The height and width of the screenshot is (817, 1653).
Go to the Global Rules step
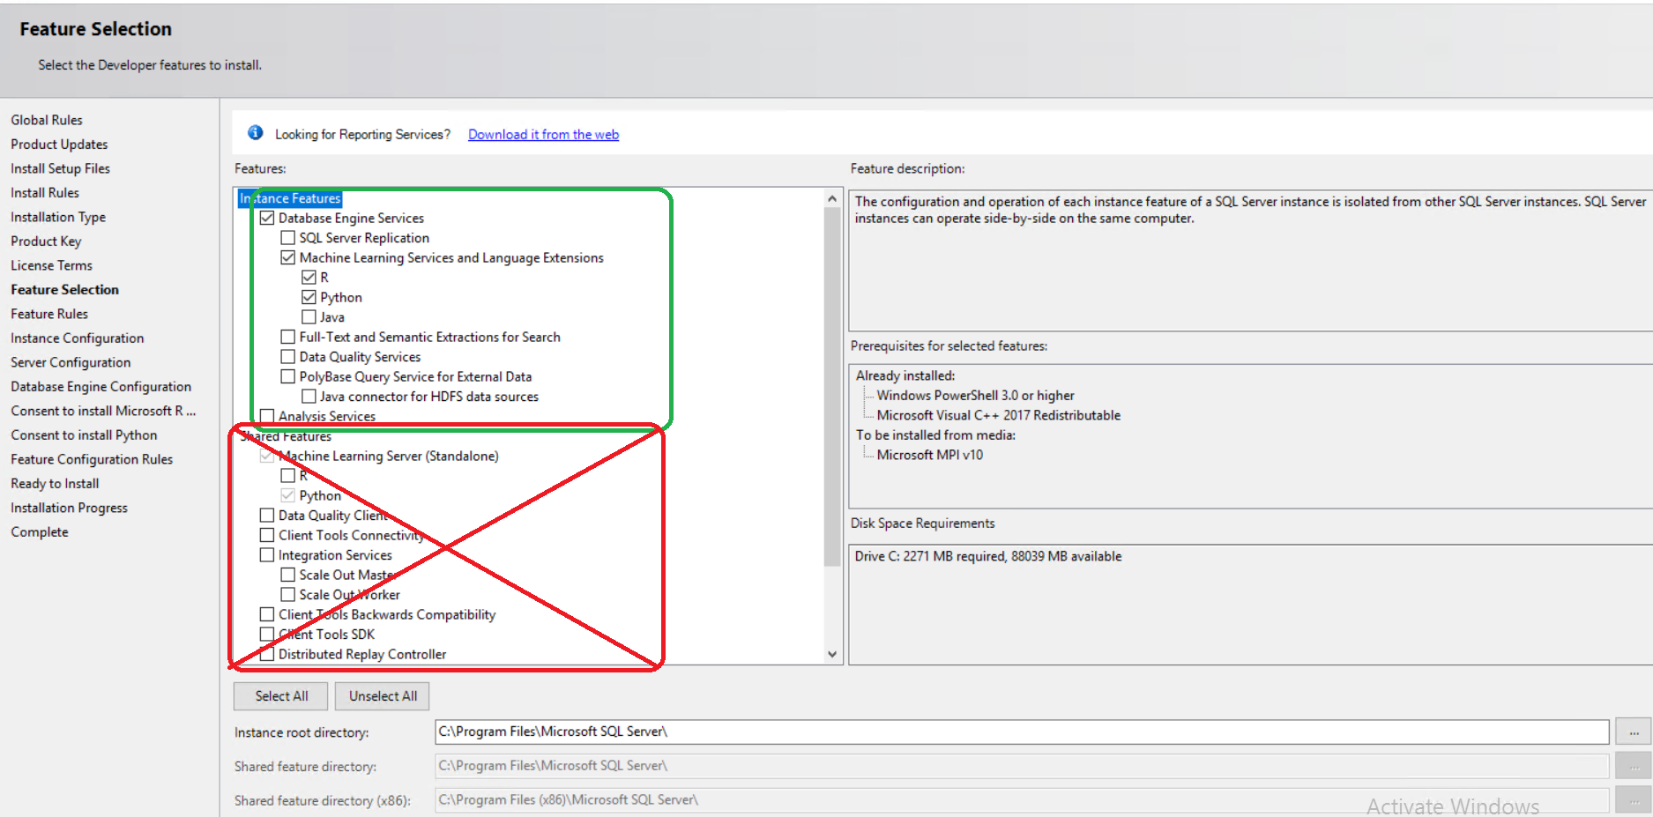[x=47, y=120]
